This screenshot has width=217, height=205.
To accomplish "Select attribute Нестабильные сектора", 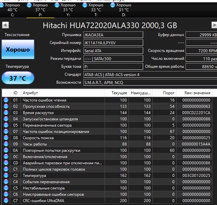I will [44, 188].
